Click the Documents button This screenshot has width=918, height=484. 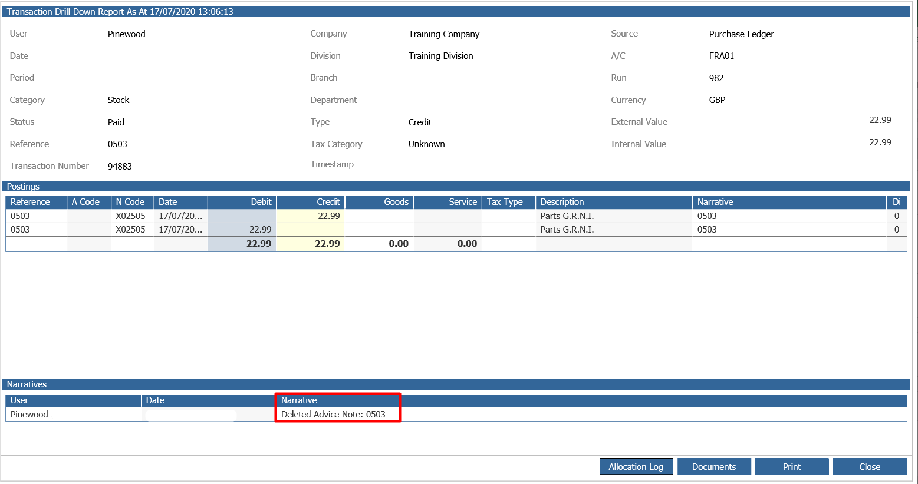pyautogui.click(x=713, y=466)
